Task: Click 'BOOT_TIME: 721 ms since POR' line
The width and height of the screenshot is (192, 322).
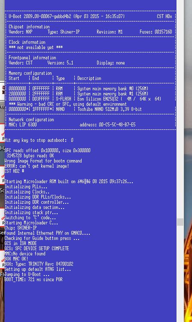Action: tap(34, 279)
